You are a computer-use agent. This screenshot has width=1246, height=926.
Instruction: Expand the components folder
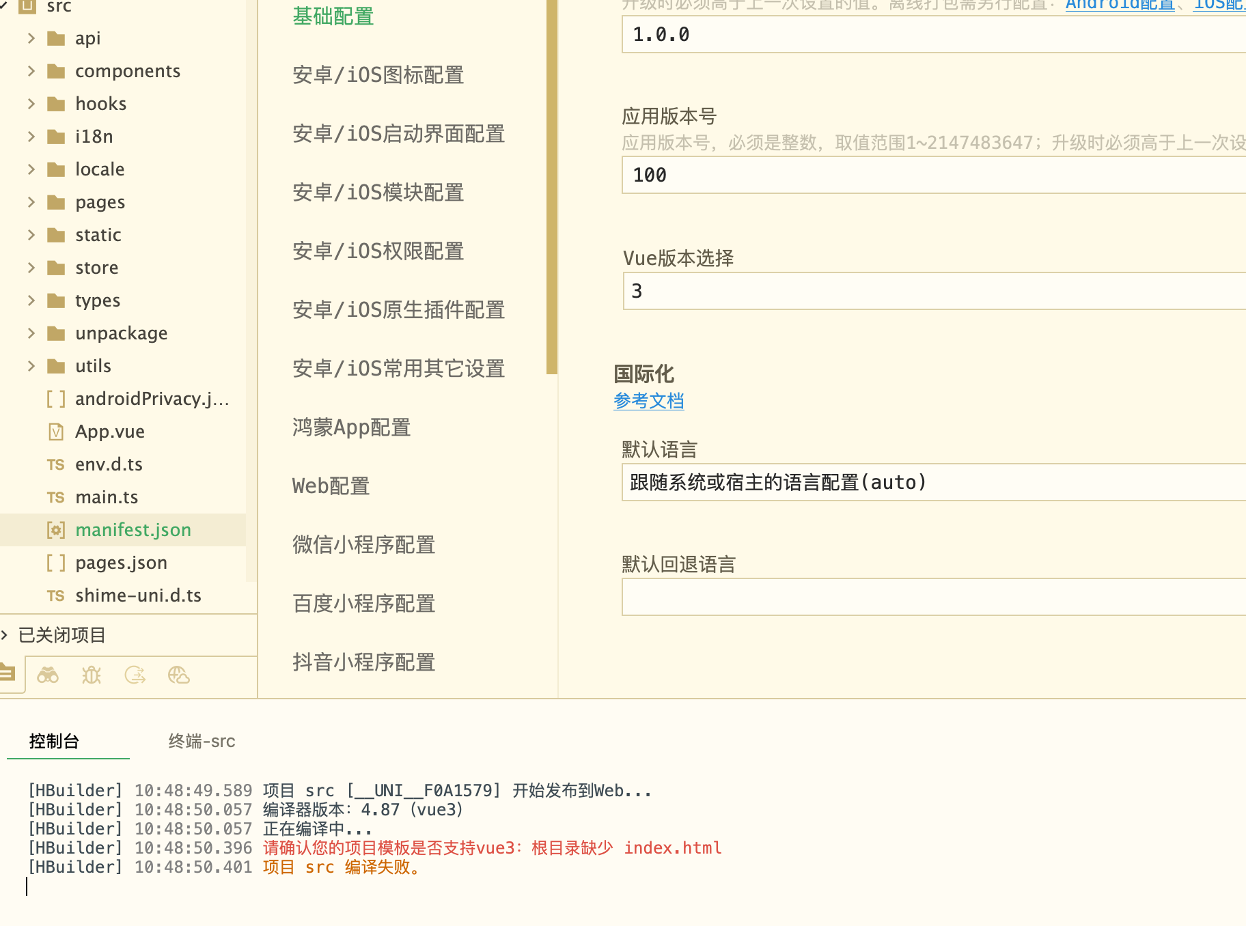coord(31,71)
